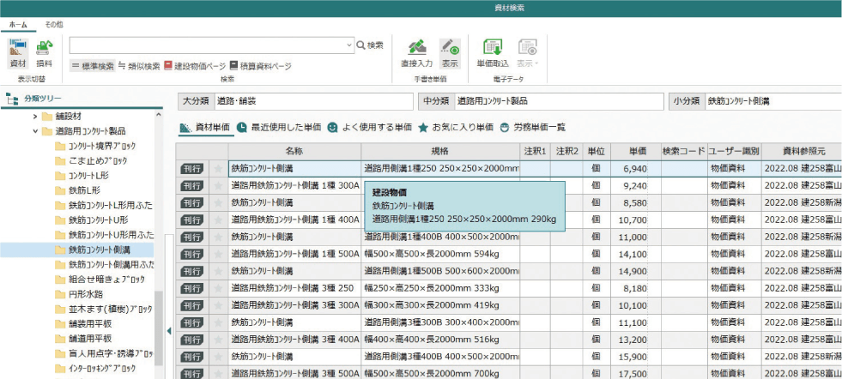Click 刊行 badge on the 14,900 row
The image size is (842, 379).
(x=192, y=272)
